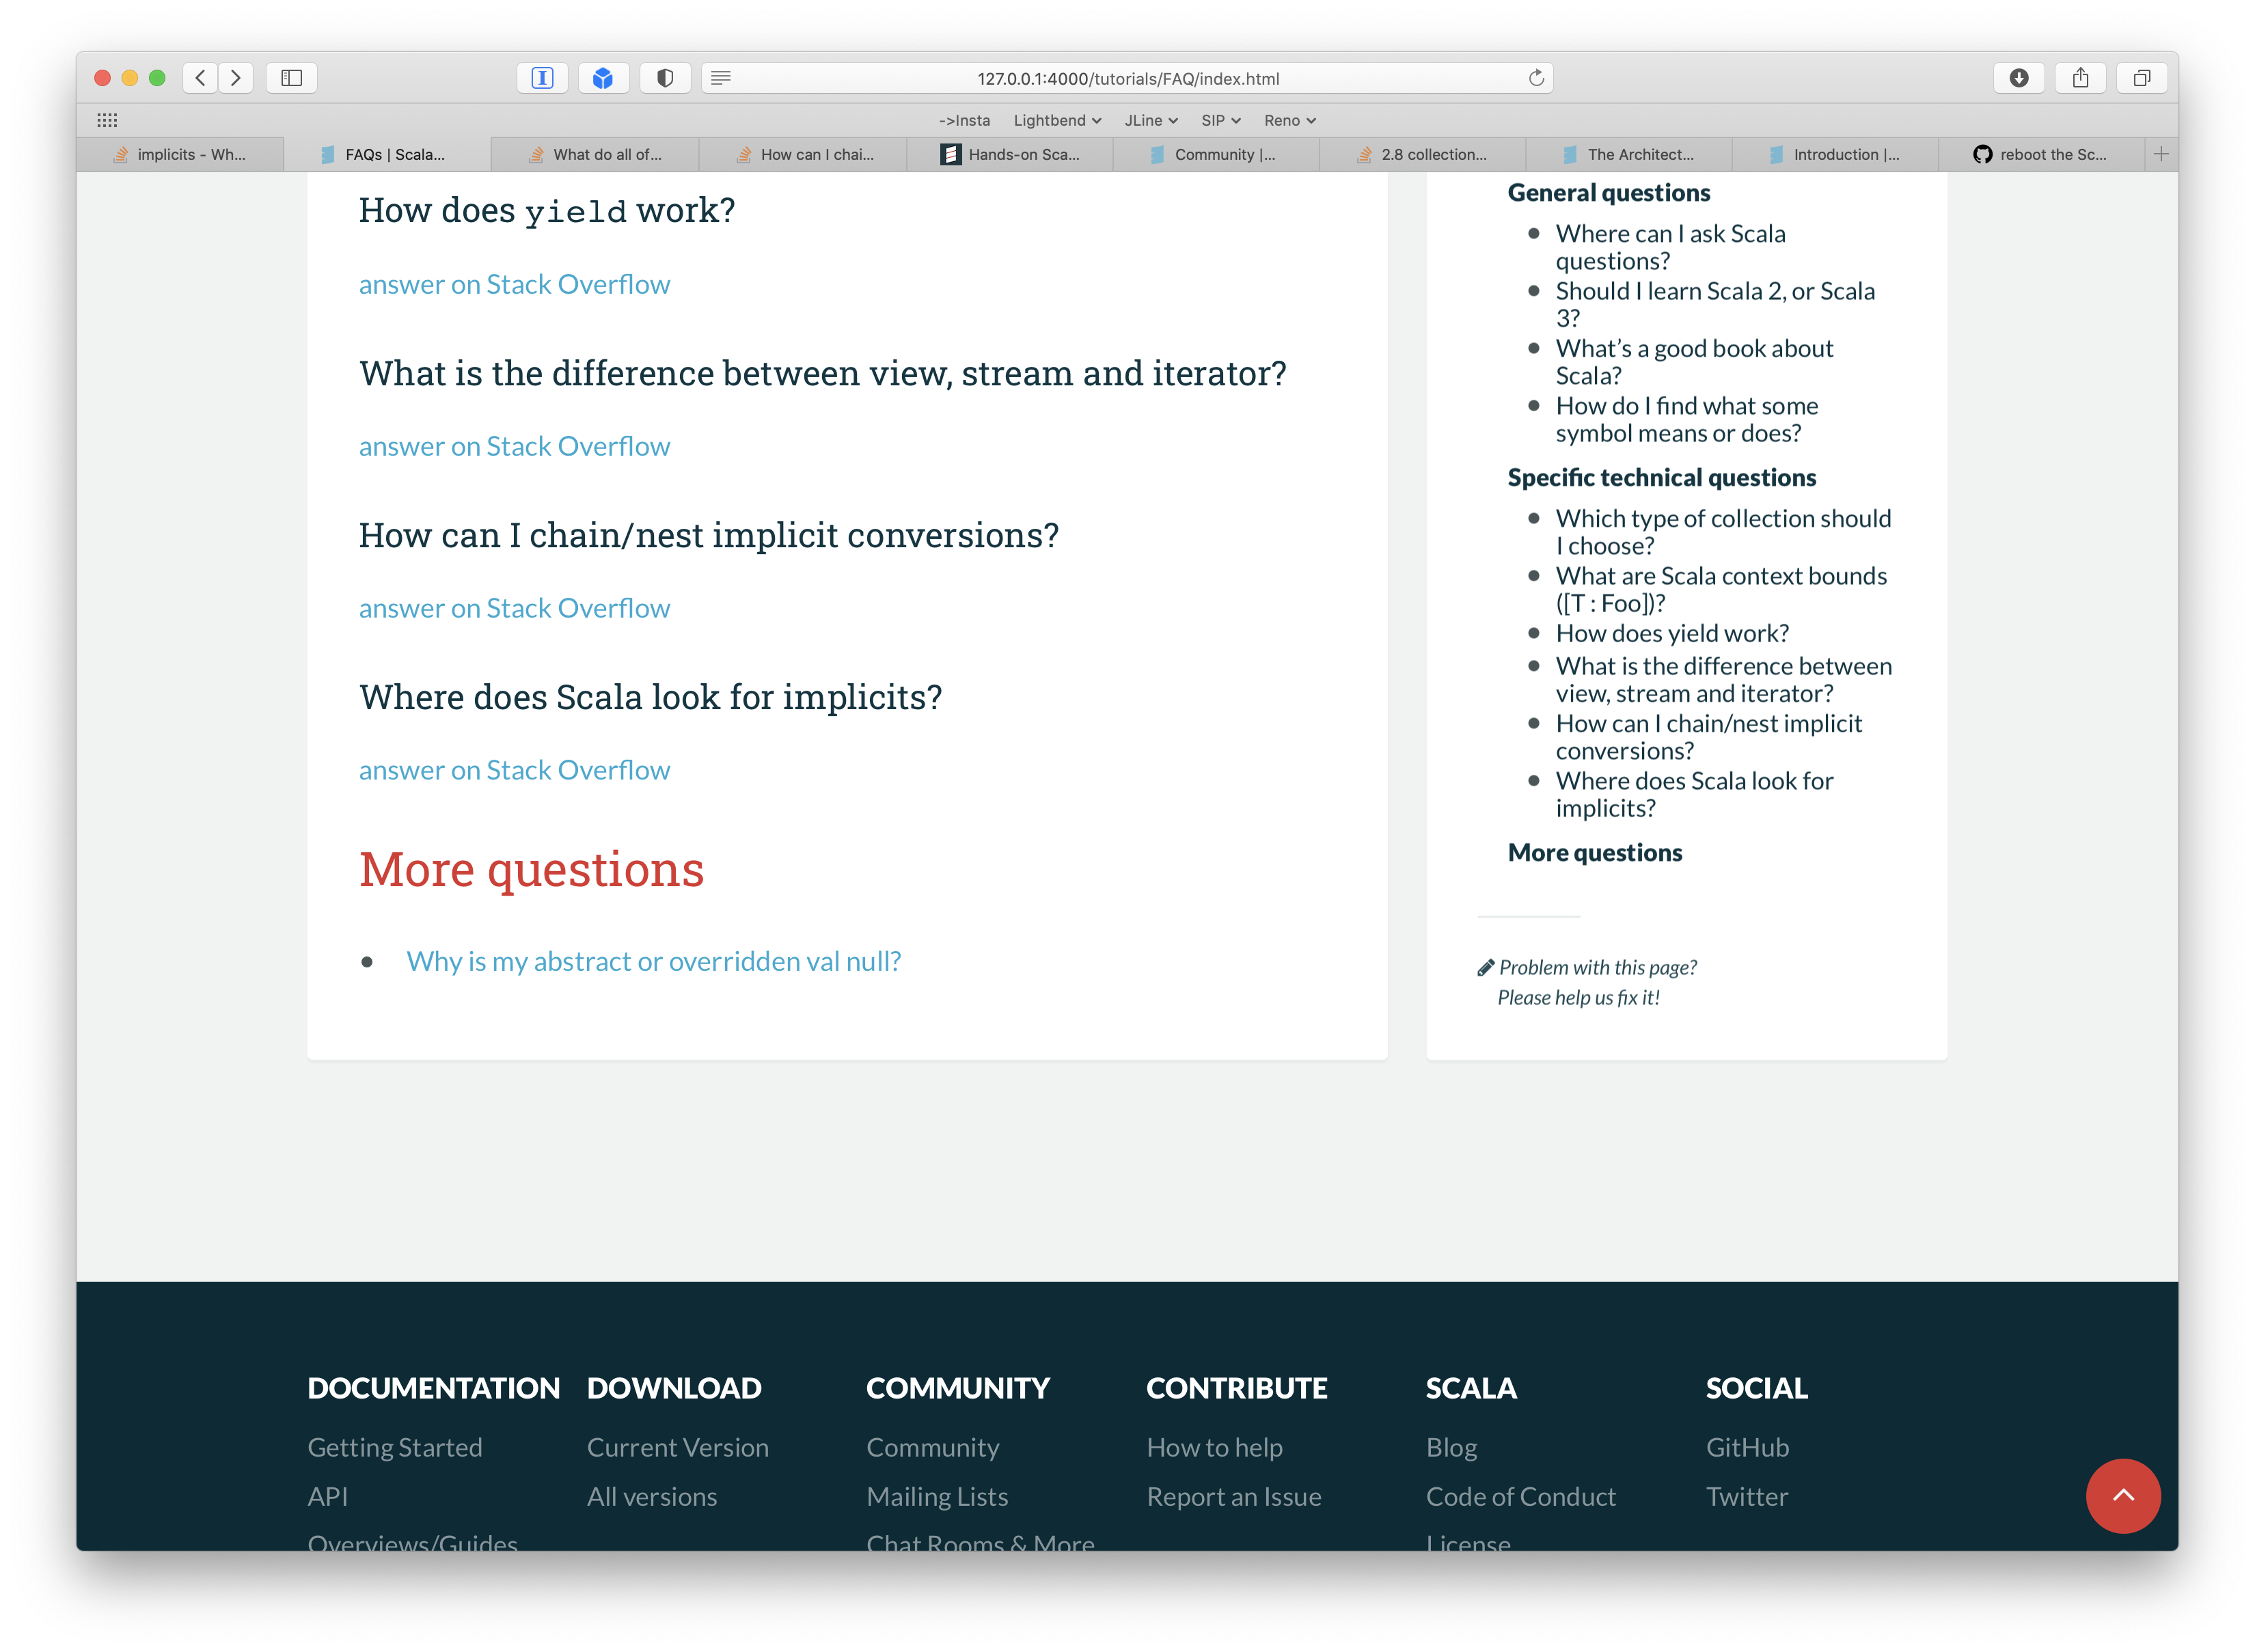This screenshot has width=2255, height=1652.
Task: Open footer link 'How to help'
Action: 1214,1447
